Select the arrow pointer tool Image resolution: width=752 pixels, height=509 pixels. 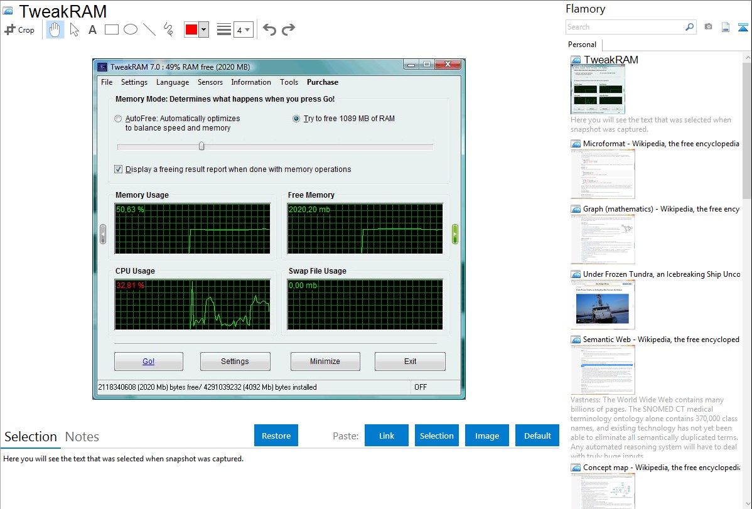[75, 29]
